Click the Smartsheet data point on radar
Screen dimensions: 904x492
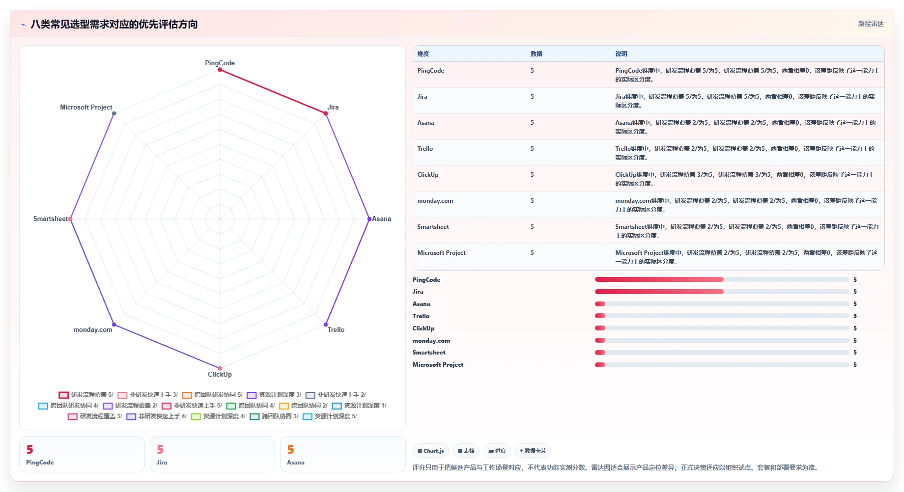(70, 219)
